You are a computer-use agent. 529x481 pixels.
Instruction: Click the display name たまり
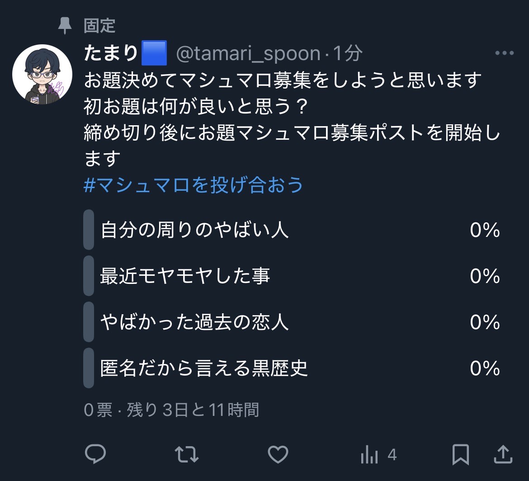111,53
